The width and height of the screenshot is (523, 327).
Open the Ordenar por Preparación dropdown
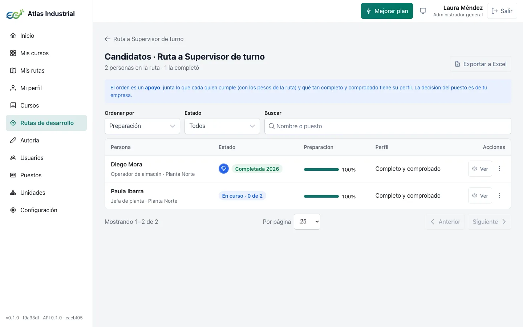[142, 126]
